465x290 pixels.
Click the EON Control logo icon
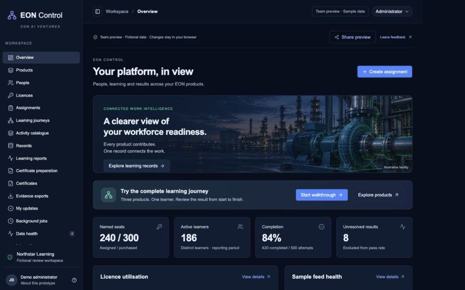coord(12,15)
